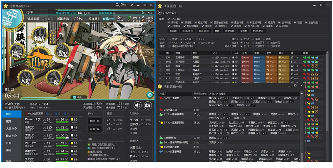The image size is (333, 168).
Task: Click the green icon beside 8cm高角砲
Action: click(162, 138)
